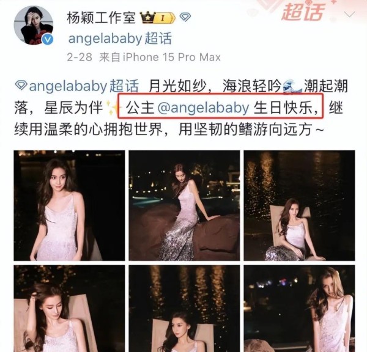Open angelababy超话 topic link in post text
The width and height of the screenshot is (367, 352).
tap(84, 86)
